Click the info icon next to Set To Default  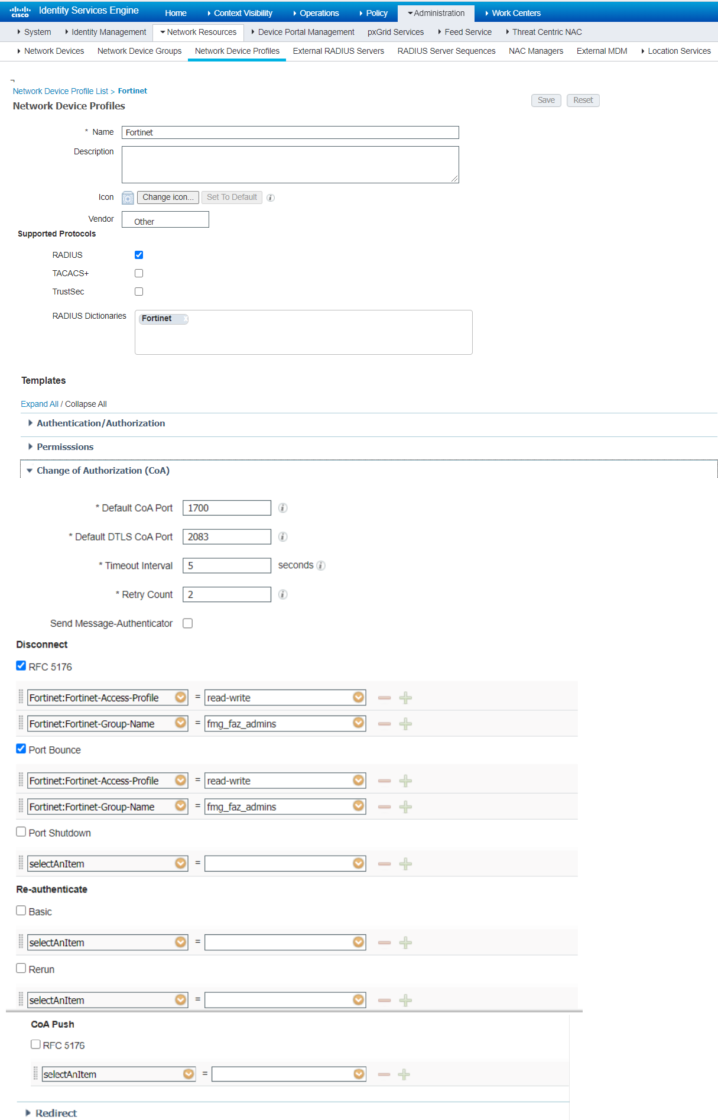click(271, 198)
